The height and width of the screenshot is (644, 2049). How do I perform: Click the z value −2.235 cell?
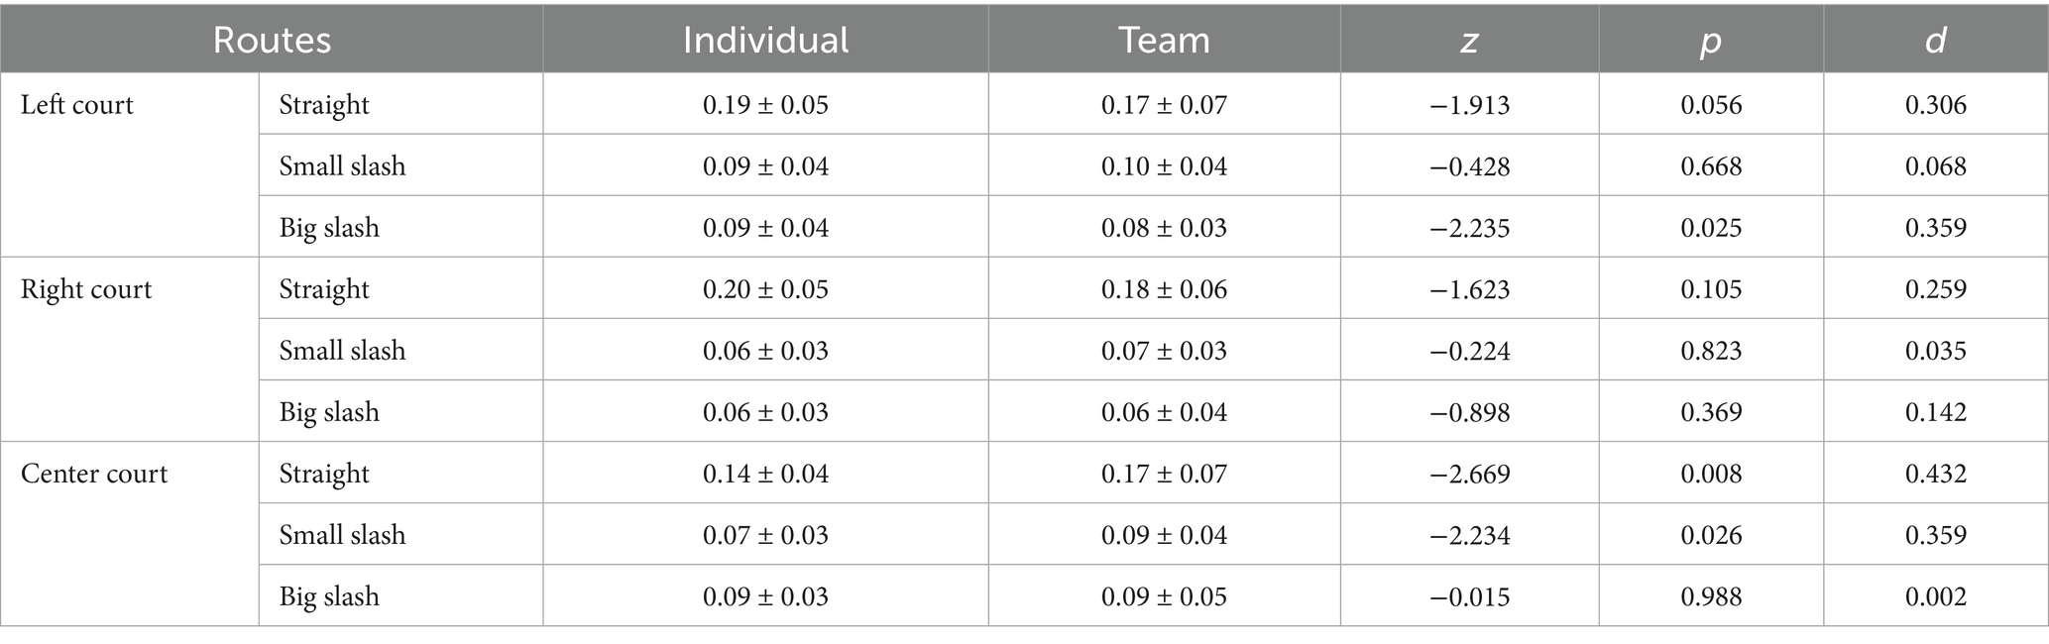click(x=1469, y=228)
